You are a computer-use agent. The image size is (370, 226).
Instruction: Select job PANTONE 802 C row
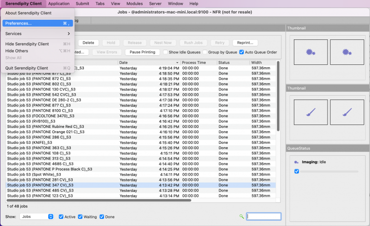(141, 84)
